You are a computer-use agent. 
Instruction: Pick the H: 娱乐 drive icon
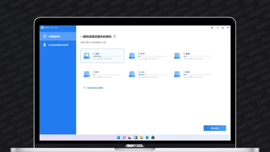[x=177, y=74]
